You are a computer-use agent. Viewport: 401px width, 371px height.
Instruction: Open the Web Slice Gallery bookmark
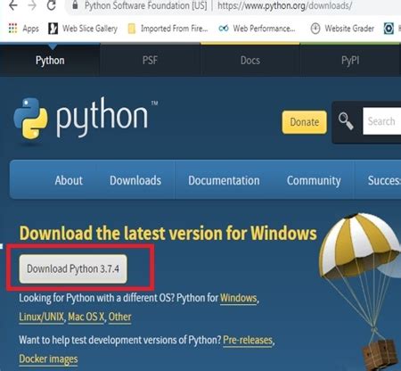[83, 29]
